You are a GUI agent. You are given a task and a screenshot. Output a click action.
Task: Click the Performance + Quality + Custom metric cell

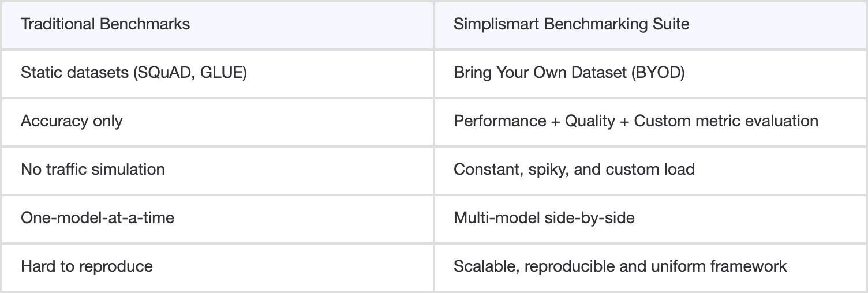click(635, 121)
